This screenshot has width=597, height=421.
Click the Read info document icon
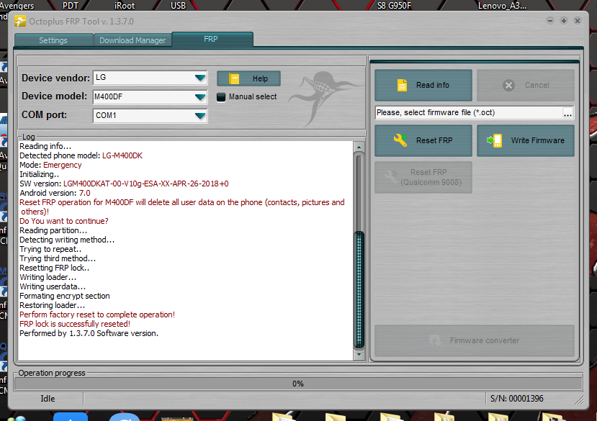pyautogui.click(x=402, y=85)
